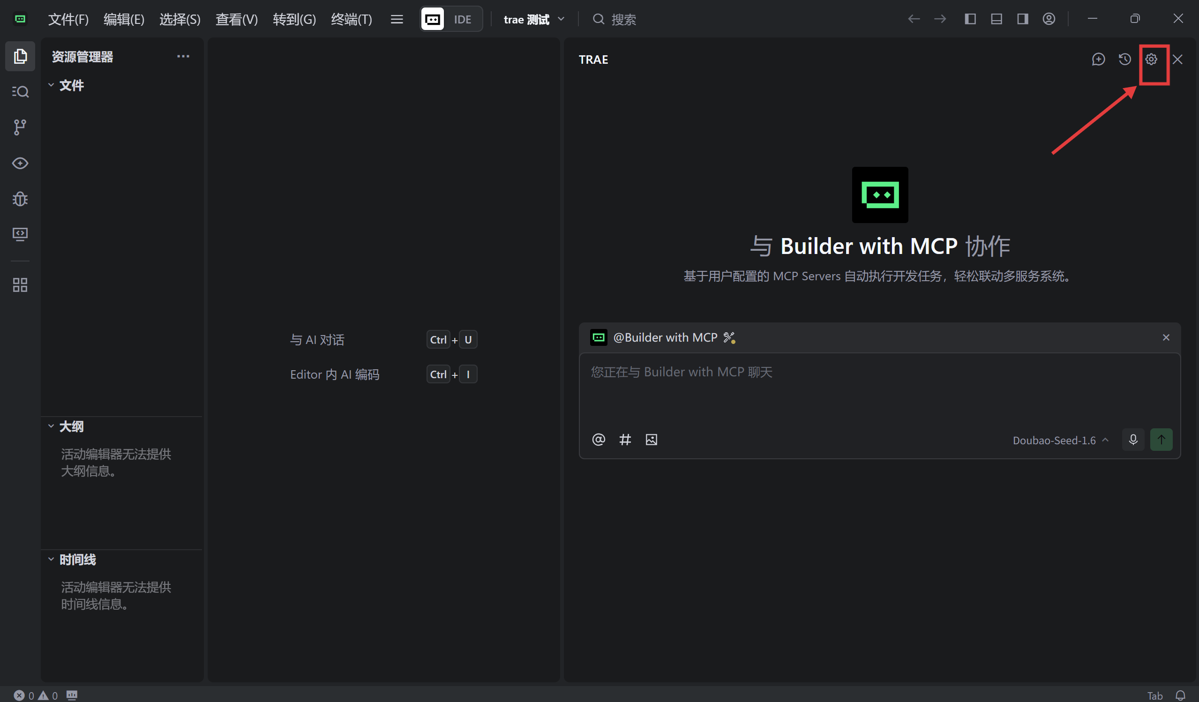Screen dimensions: 1199x702
Task: Navigate forward with right arrow
Action: [940, 19]
